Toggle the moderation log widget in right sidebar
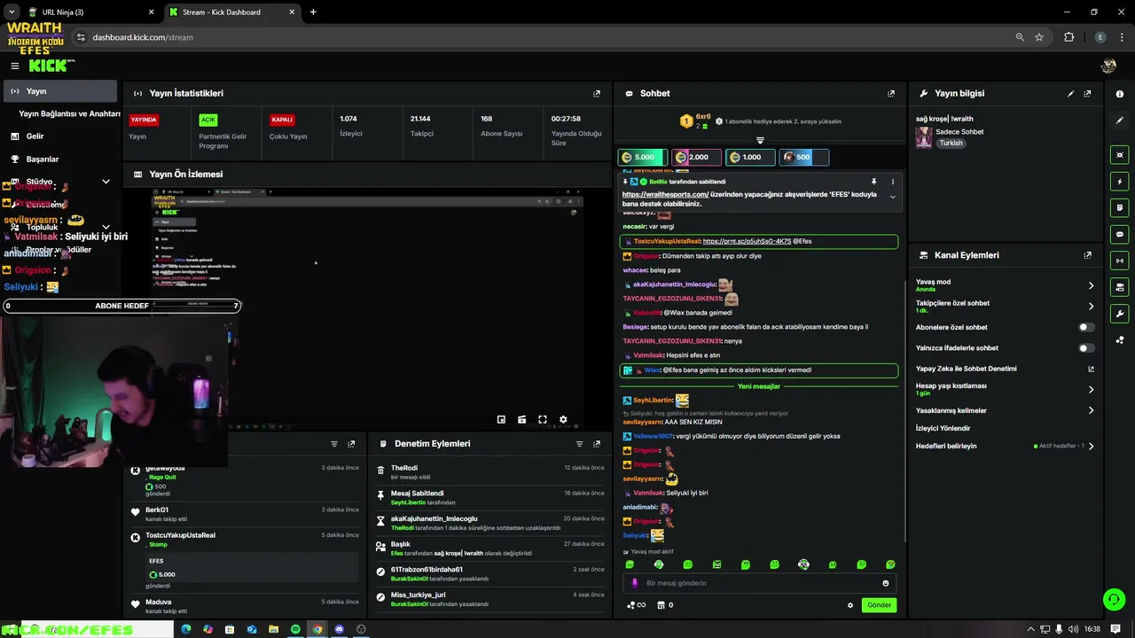This screenshot has height=638, width=1135. point(1120,207)
